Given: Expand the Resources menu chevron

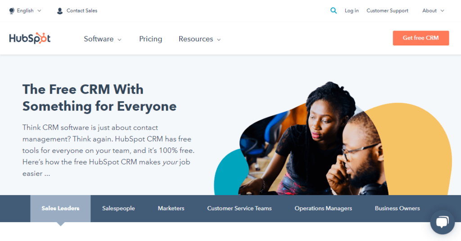Looking at the screenshot, I should (x=219, y=40).
